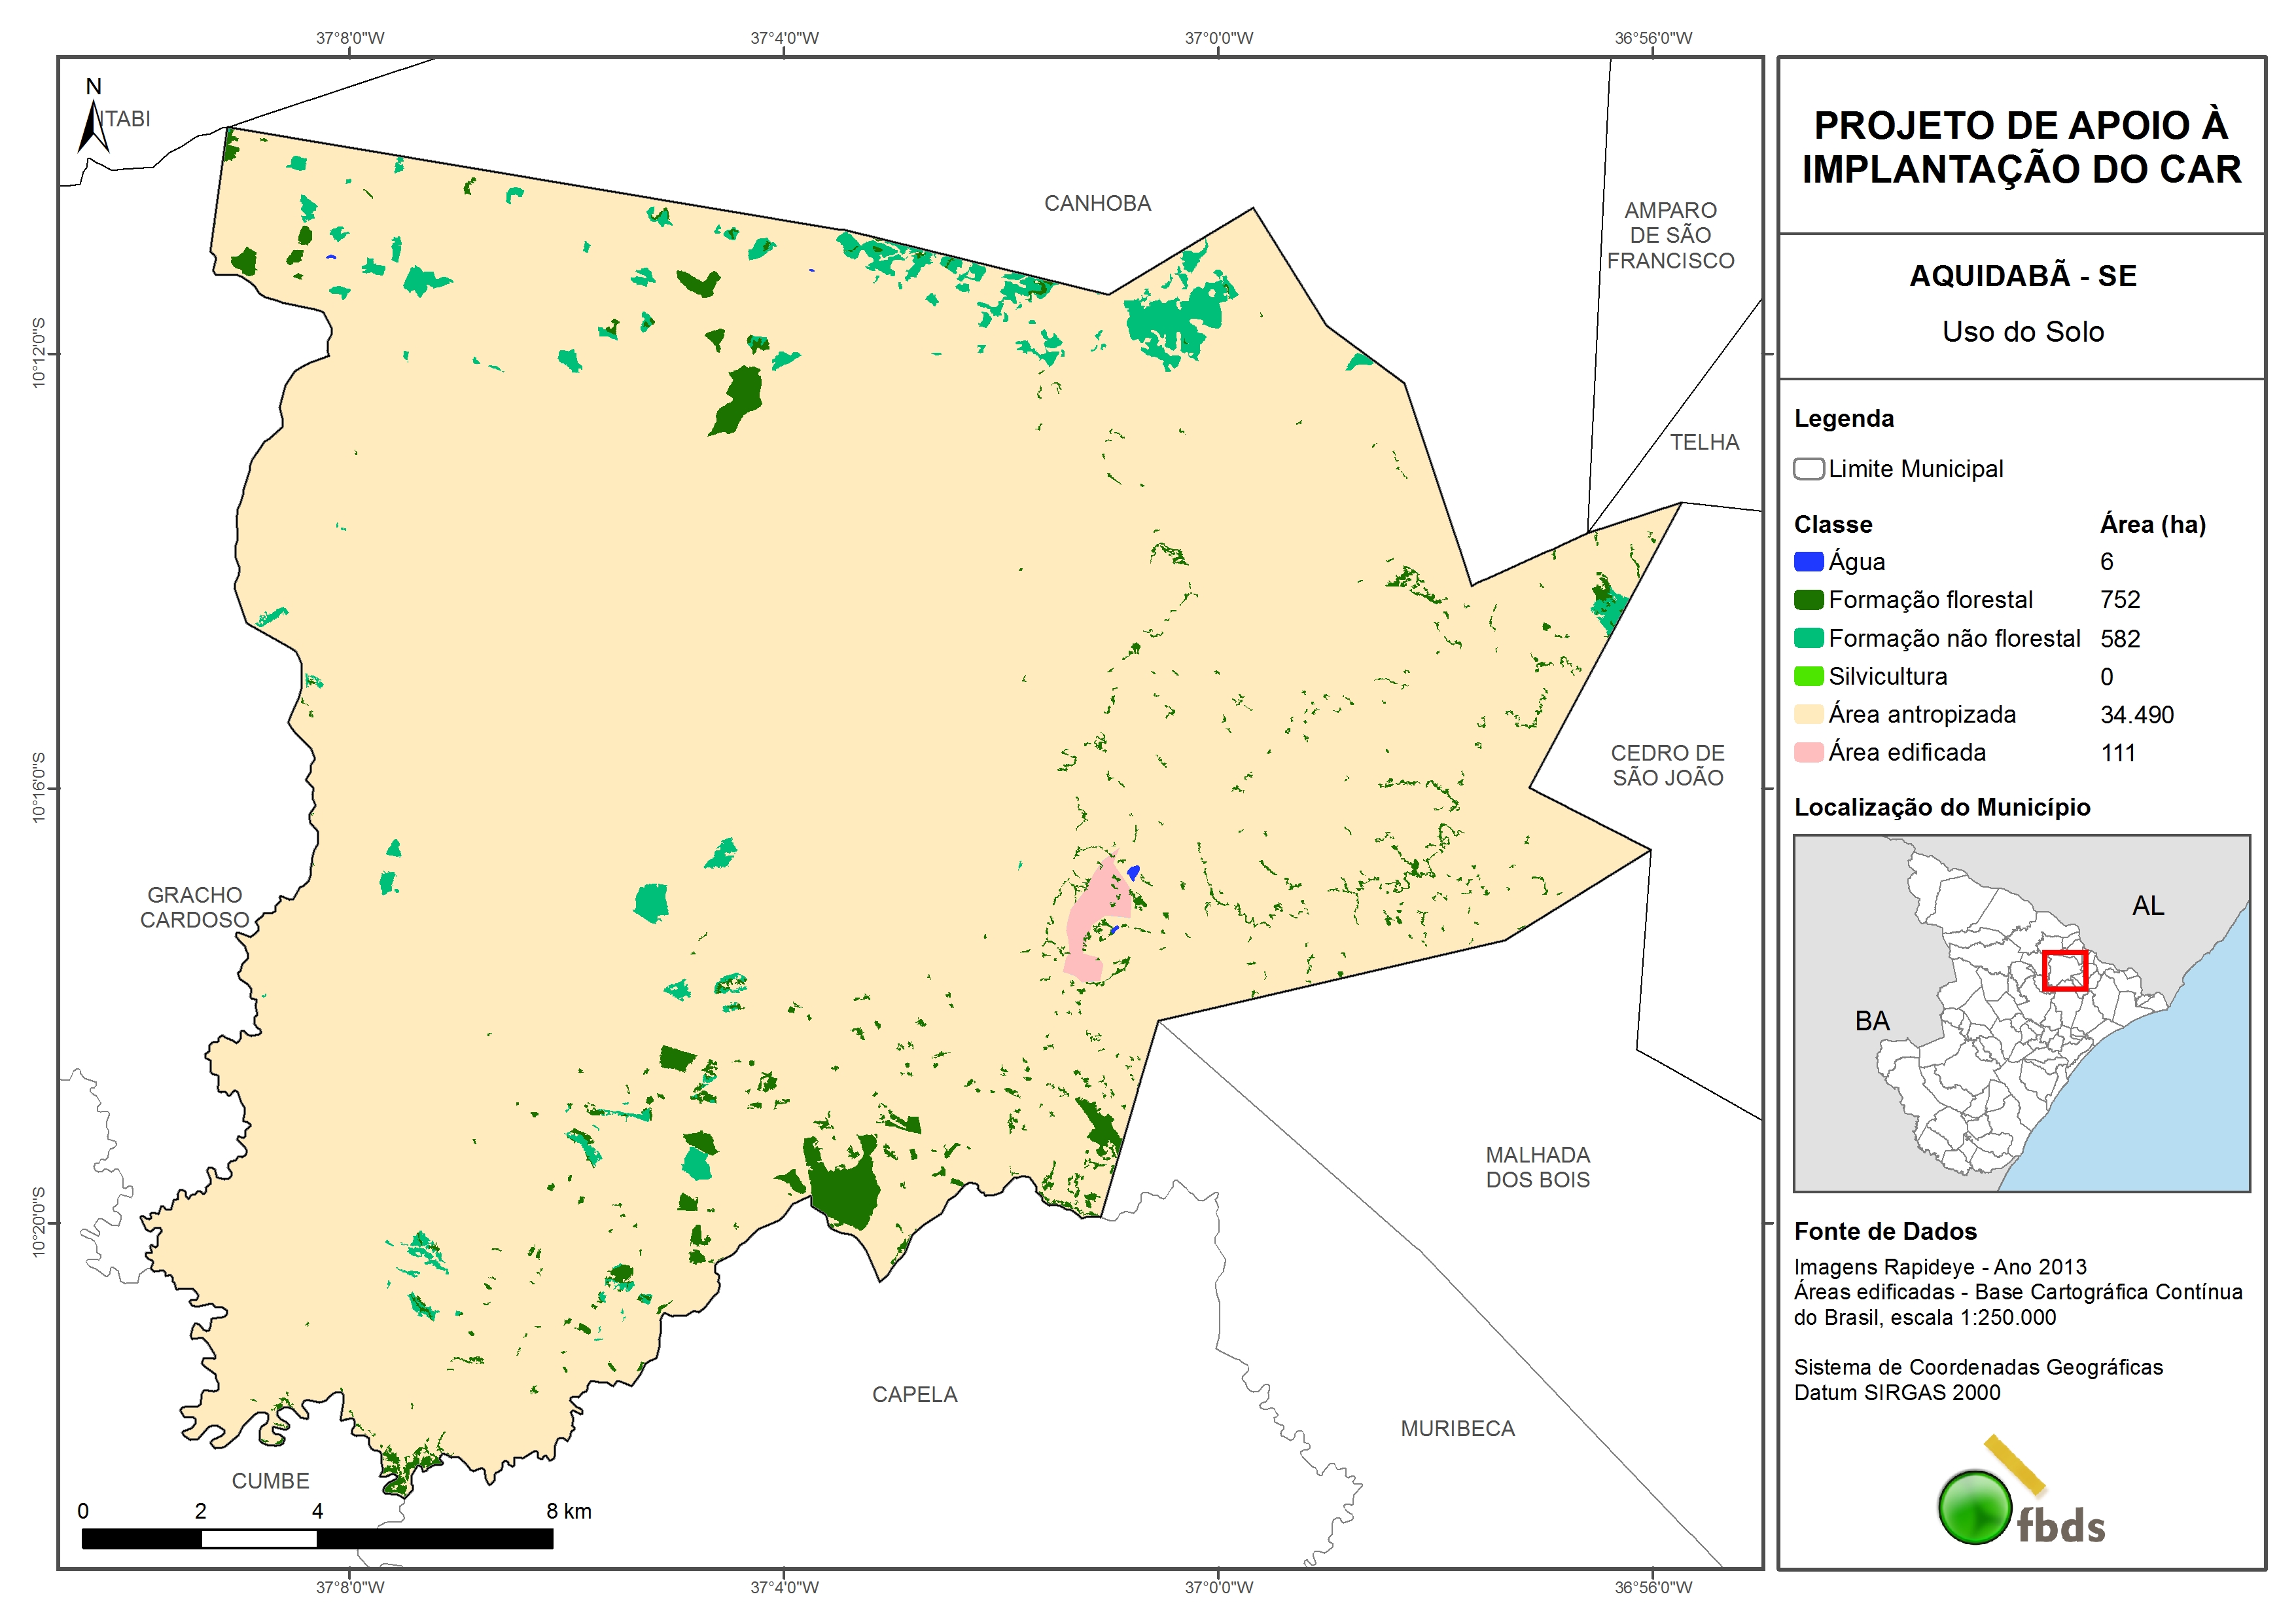Click the Formação florestal dark green swatch
This screenshot has width=2296, height=1624.
[x=1808, y=600]
